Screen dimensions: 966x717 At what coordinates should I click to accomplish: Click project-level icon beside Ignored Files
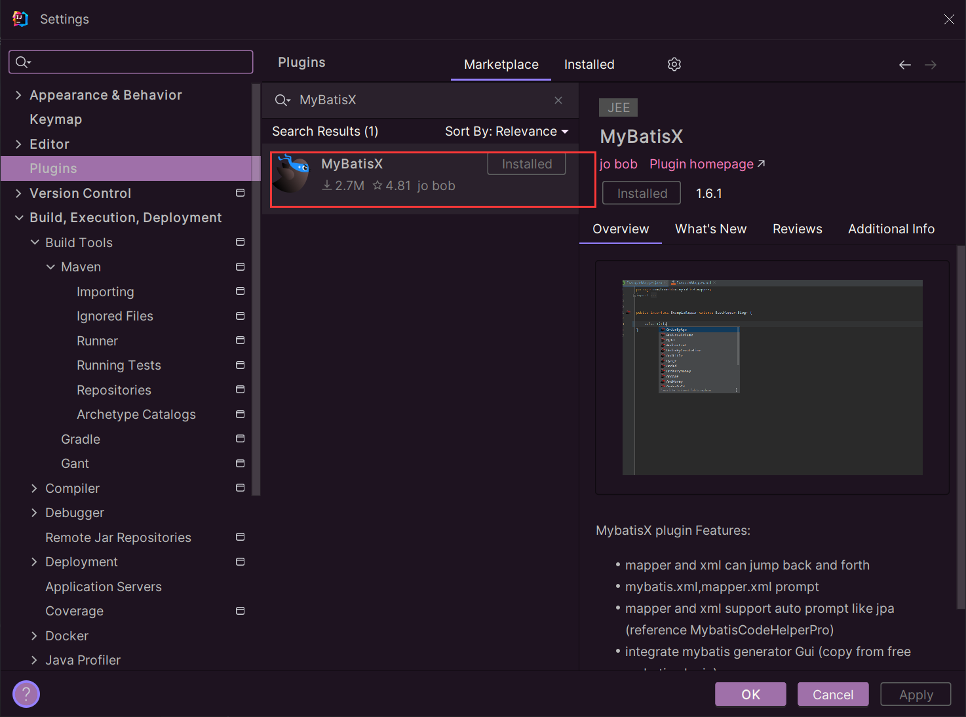(241, 316)
